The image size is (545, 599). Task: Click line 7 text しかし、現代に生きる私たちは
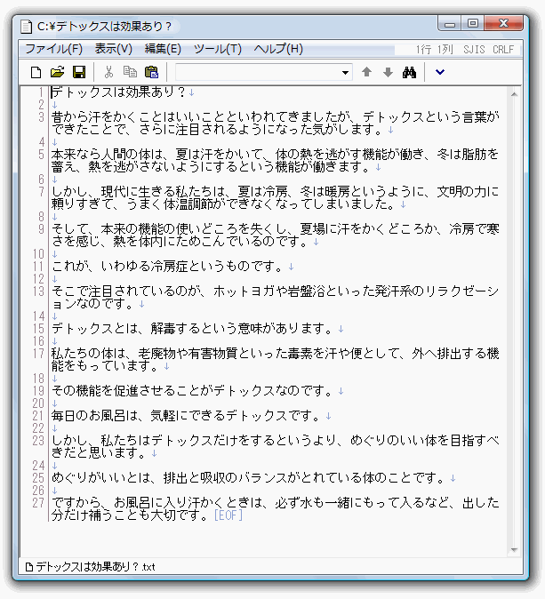click(x=138, y=192)
